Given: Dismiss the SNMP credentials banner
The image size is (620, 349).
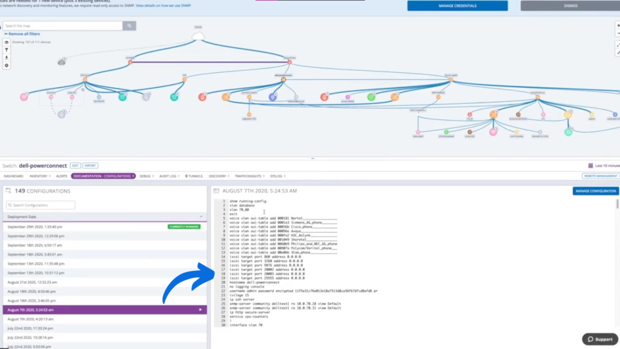Looking at the screenshot, I should coord(570,5).
